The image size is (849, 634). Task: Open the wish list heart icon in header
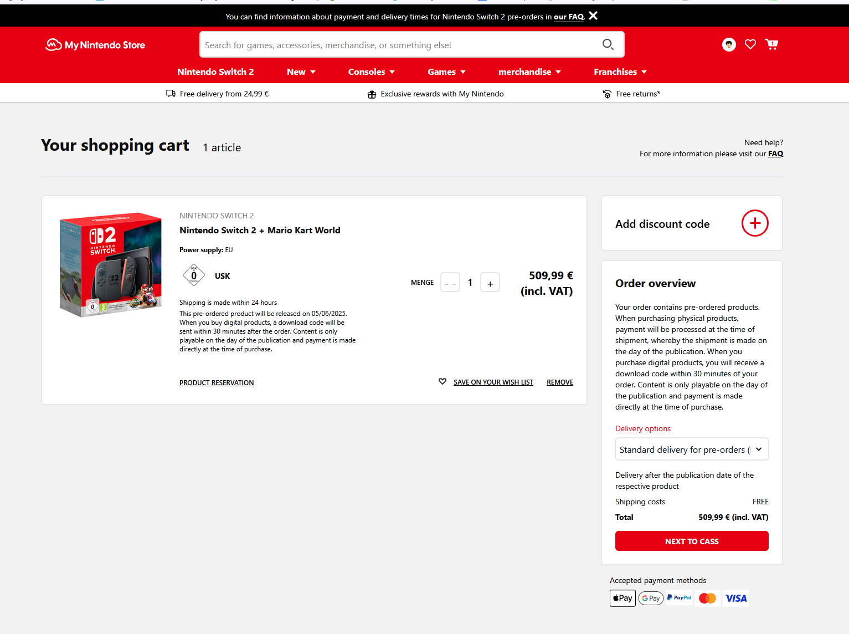point(750,44)
